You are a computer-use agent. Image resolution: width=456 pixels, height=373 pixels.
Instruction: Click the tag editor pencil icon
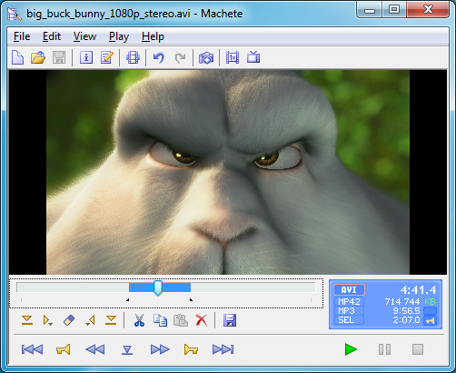click(107, 57)
